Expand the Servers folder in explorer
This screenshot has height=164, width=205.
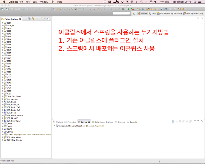(3, 132)
